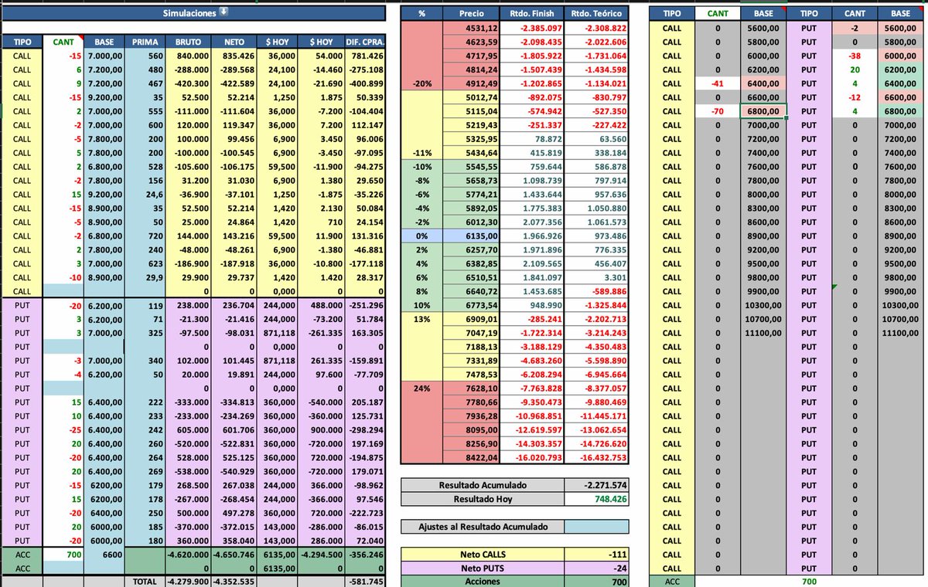Select the Precio column header
Screen dimensions: 928x587
(x=471, y=13)
